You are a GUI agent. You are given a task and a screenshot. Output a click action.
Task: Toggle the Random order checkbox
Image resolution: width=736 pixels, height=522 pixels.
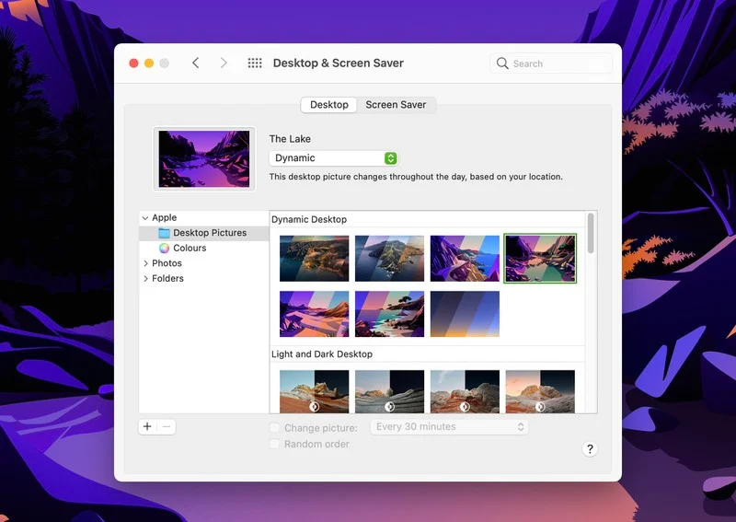(274, 444)
